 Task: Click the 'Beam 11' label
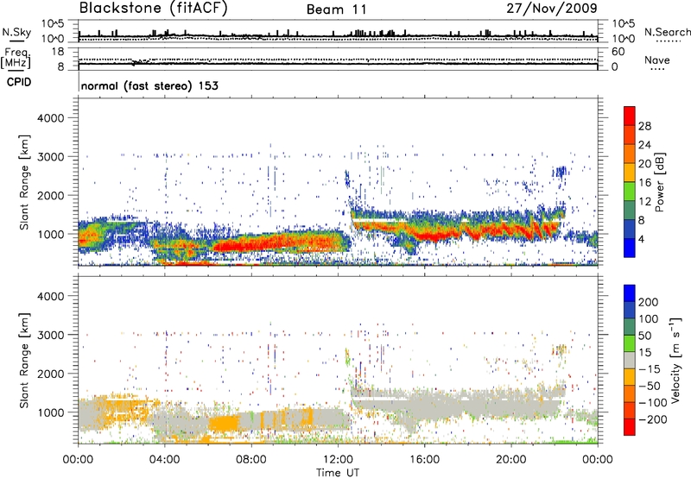point(336,9)
